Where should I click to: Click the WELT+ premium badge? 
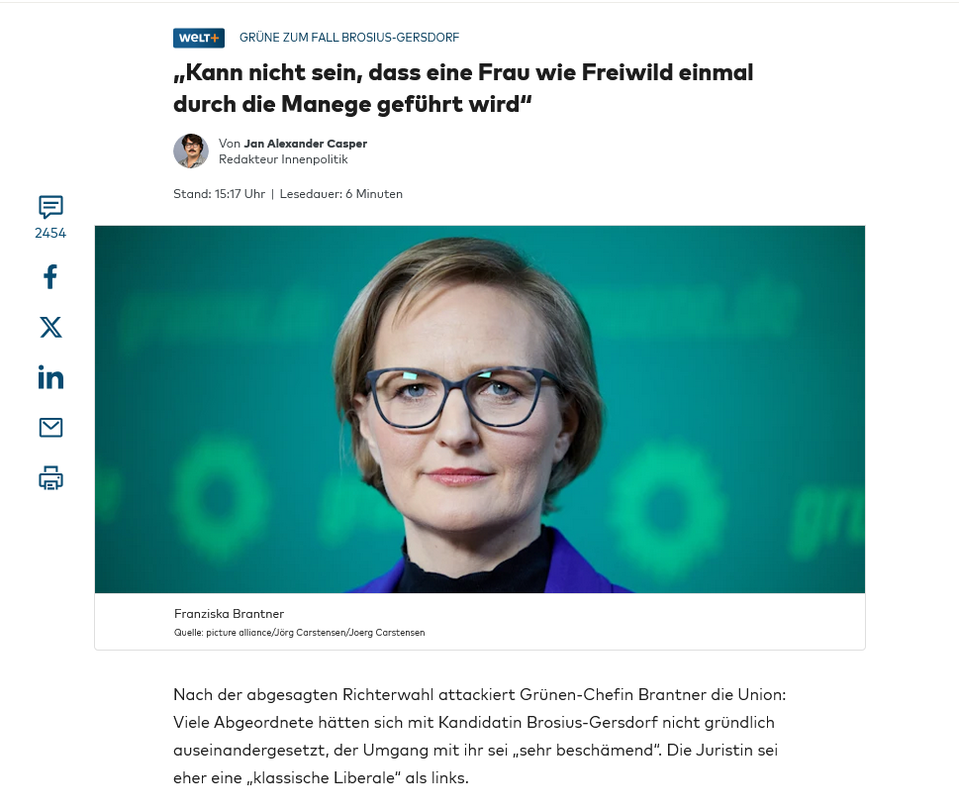click(199, 38)
